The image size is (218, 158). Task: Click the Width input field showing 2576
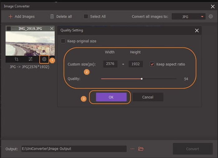click(x=110, y=64)
